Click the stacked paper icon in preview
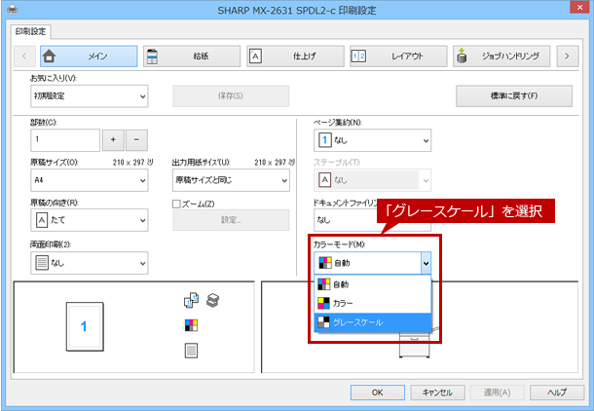 point(212,300)
